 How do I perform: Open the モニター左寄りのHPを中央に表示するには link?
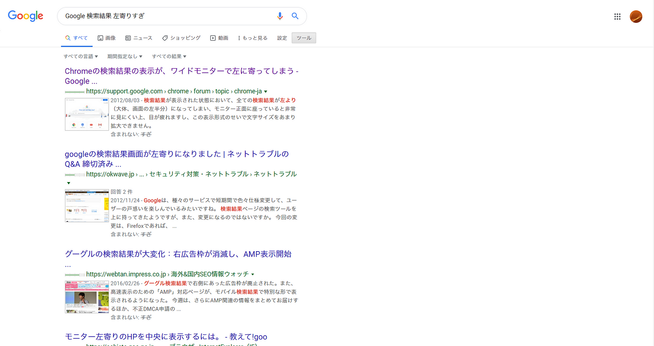(166, 337)
